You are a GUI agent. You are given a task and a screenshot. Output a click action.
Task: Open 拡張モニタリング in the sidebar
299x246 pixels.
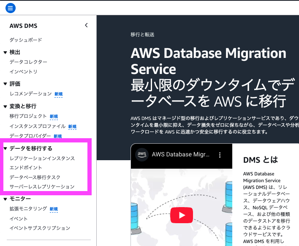(x=28, y=209)
